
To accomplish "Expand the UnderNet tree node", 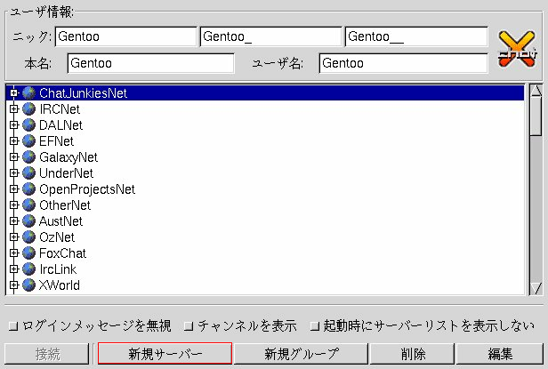I will click(13, 173).
